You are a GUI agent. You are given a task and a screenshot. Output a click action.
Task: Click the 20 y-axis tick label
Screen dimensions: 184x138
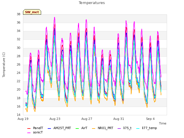[18, 90]
